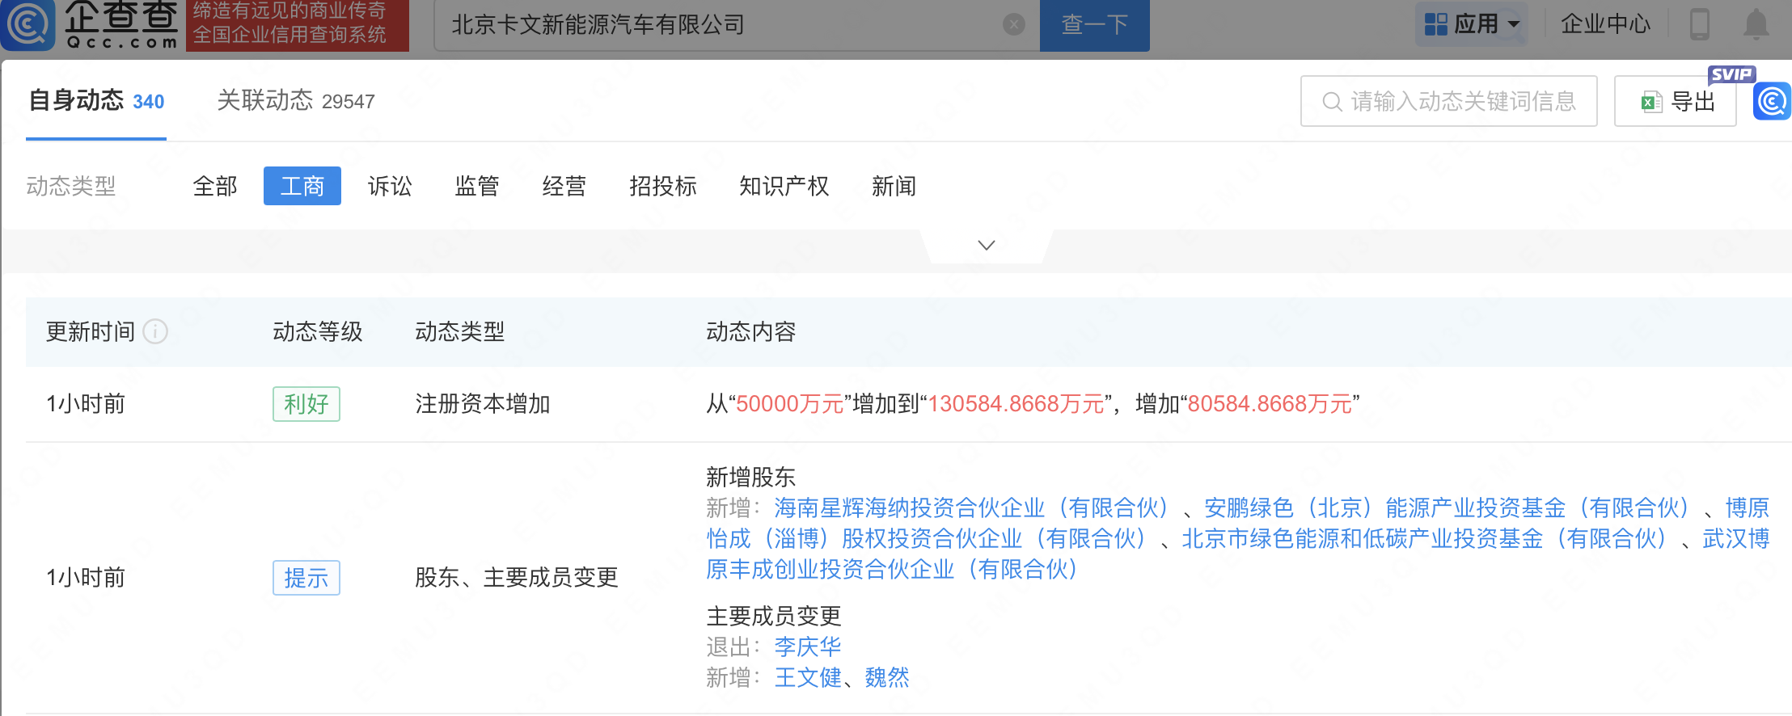Select the 知识产权 filter

(x=784, y=187)
